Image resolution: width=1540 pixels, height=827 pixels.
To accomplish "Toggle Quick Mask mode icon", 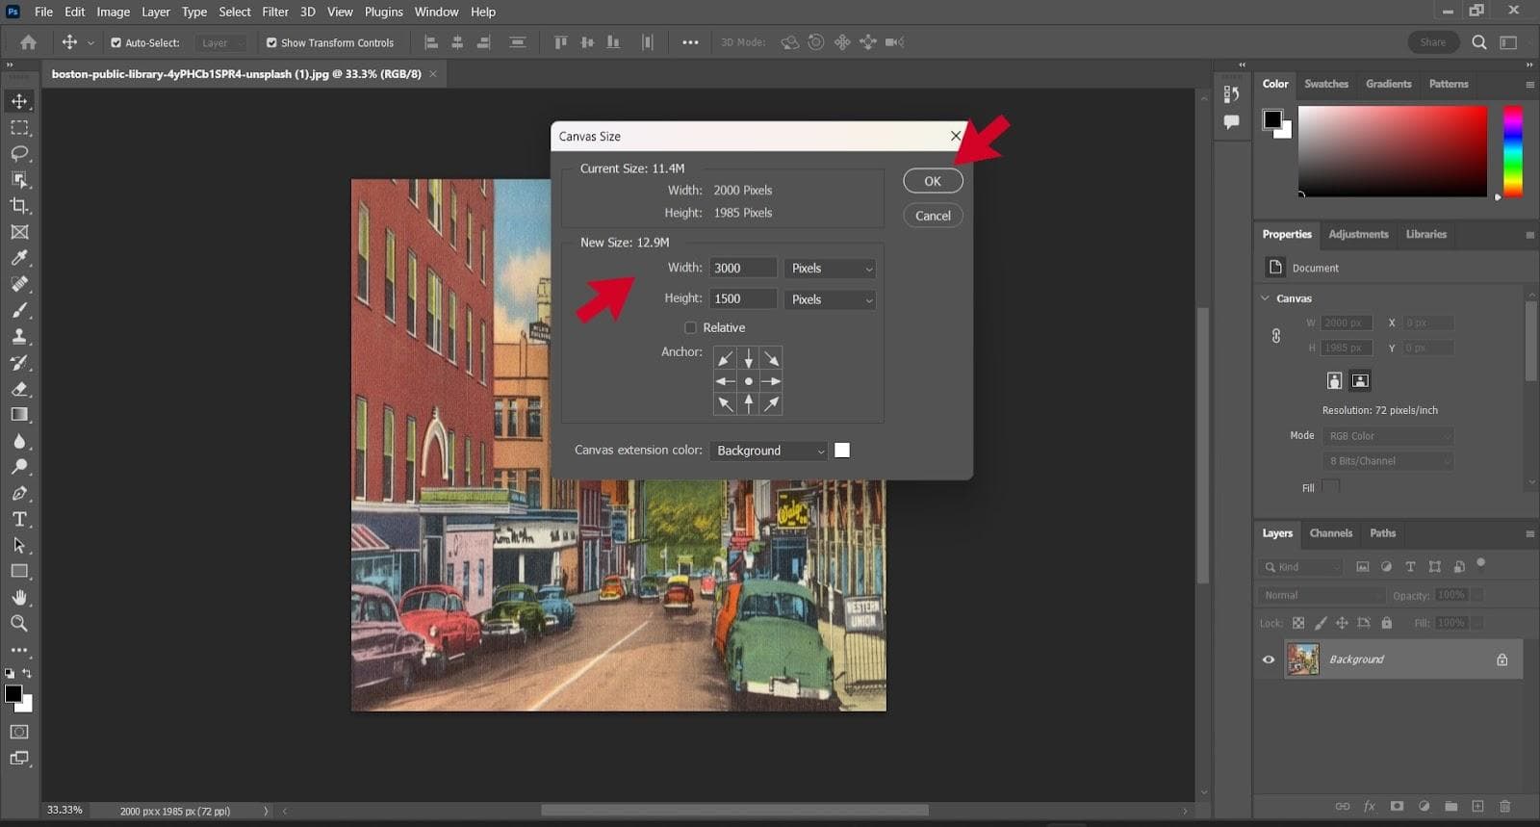I will tap(19, 732).
